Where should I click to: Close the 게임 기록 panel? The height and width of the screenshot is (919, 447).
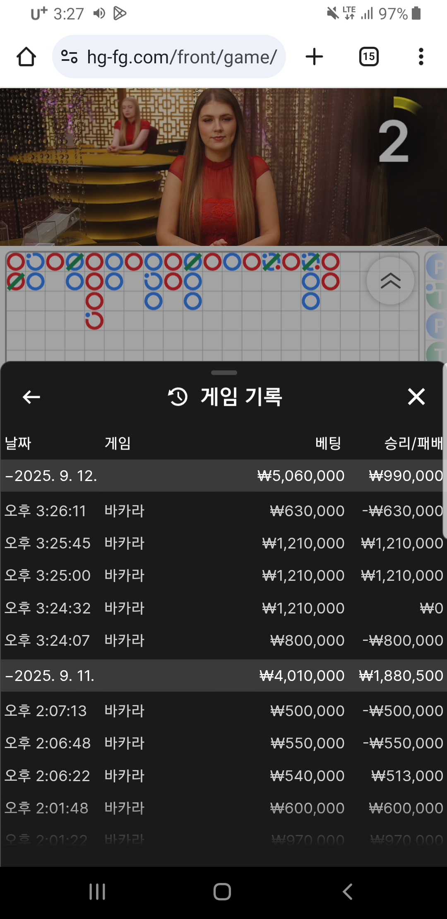416,397
